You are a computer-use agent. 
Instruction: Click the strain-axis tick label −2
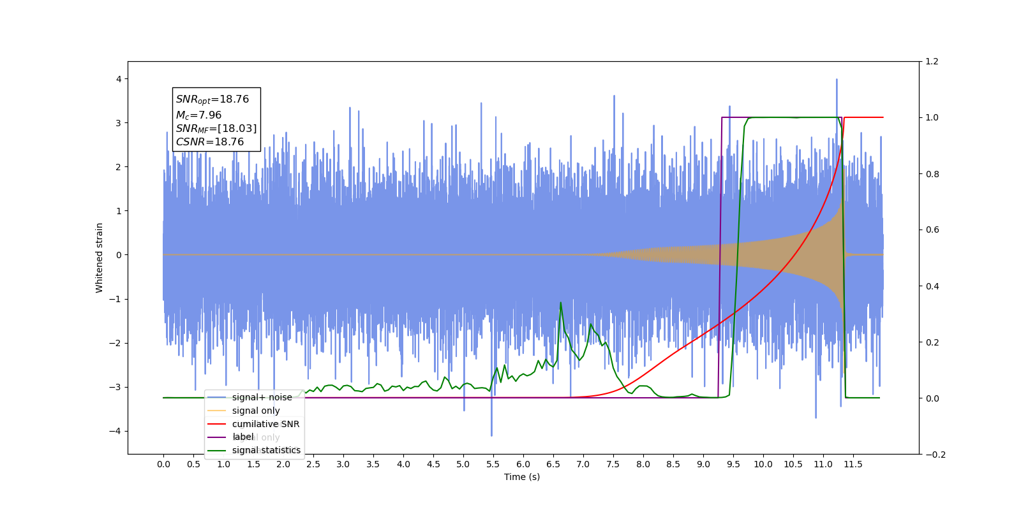pyautogui.click(x=116, y=343)
